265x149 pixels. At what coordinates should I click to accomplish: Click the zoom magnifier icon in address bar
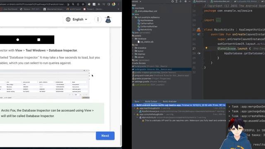73,4
